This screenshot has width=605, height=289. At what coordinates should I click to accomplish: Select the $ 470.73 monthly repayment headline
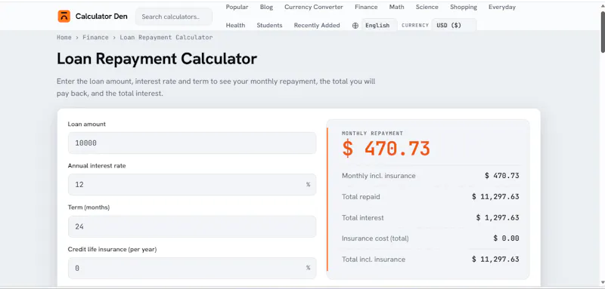386,149
